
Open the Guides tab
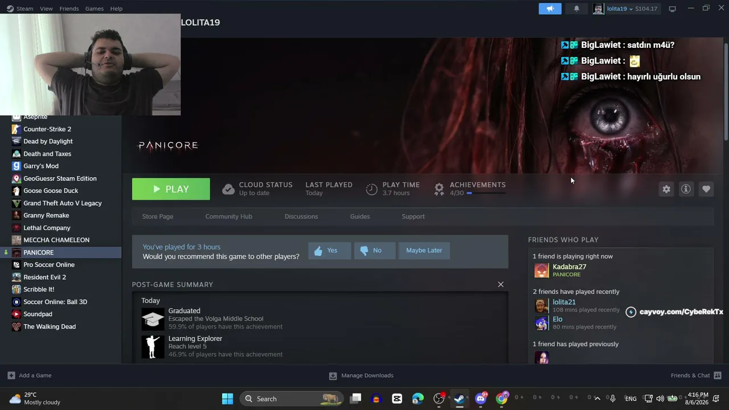click(x=360, y=216)
